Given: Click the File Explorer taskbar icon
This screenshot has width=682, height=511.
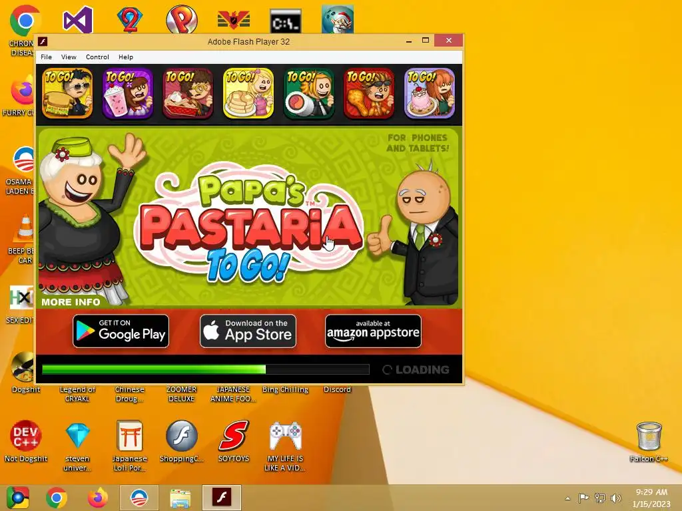Looking at the screenshot, I should coord(180,498).
